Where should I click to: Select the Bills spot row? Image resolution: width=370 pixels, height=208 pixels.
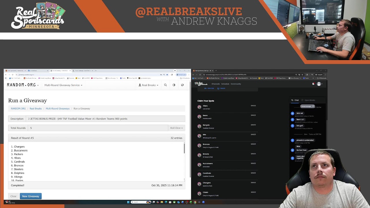(227, 136)
